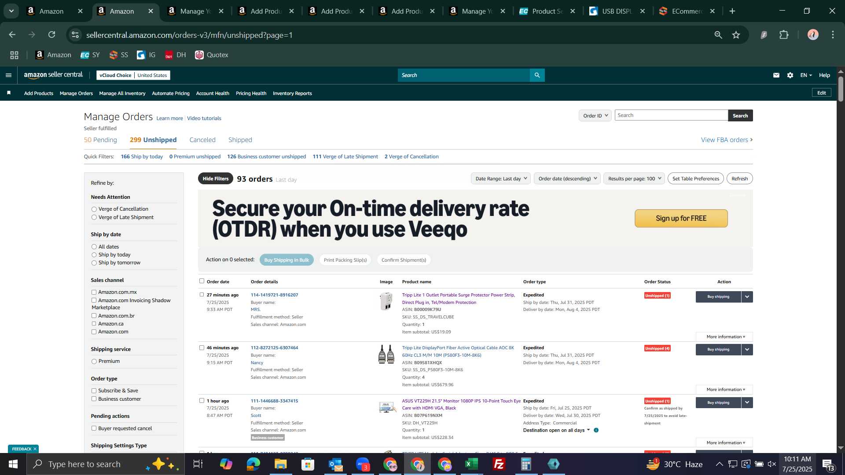
Task: Check the Amazon.com.mx sales channel box
Action: [94, 292]
